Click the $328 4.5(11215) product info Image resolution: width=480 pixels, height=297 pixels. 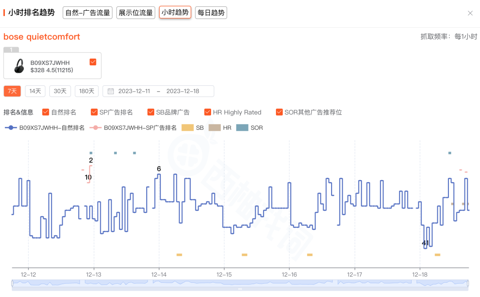coord(52,70)
